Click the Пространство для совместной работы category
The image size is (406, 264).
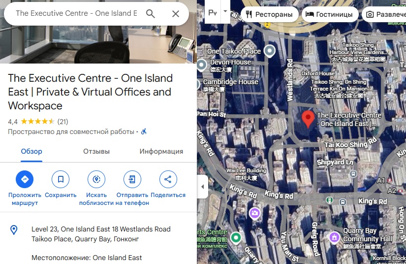pos(71,132)
